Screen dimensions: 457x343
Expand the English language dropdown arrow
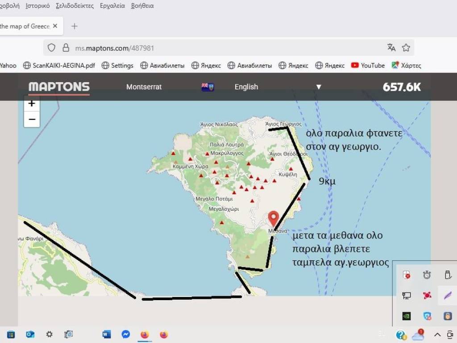[319, 87]
